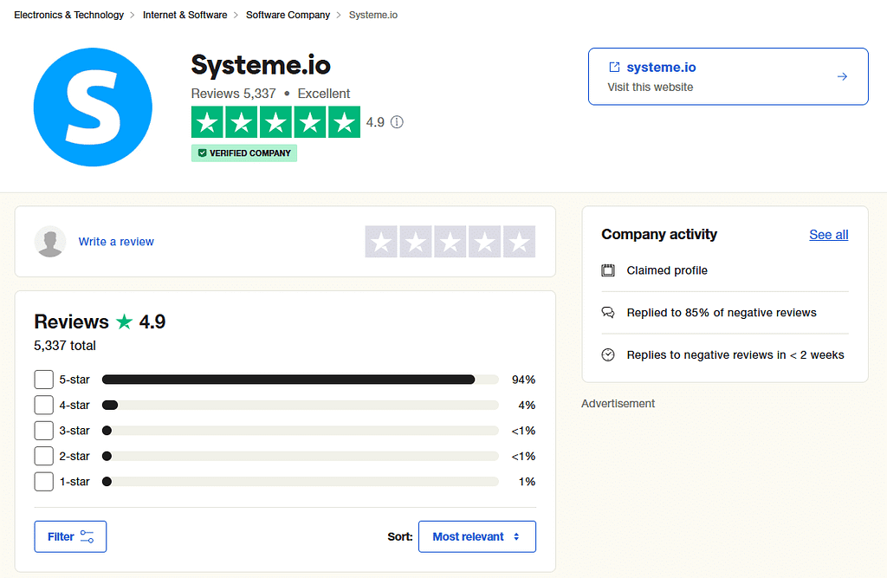Click the 3-star rating bar
Screen dimensions: 887x578
[301, 430]
